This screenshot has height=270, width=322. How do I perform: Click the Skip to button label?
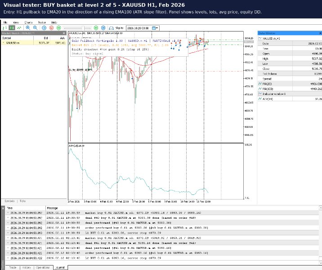[119, 28]
